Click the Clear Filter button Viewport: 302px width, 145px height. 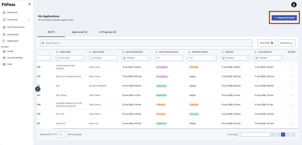[x=267, y=43]
